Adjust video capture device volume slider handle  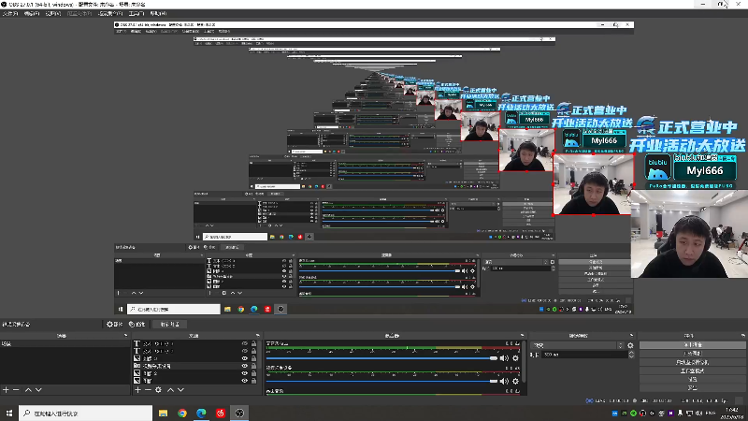(494, 381)
